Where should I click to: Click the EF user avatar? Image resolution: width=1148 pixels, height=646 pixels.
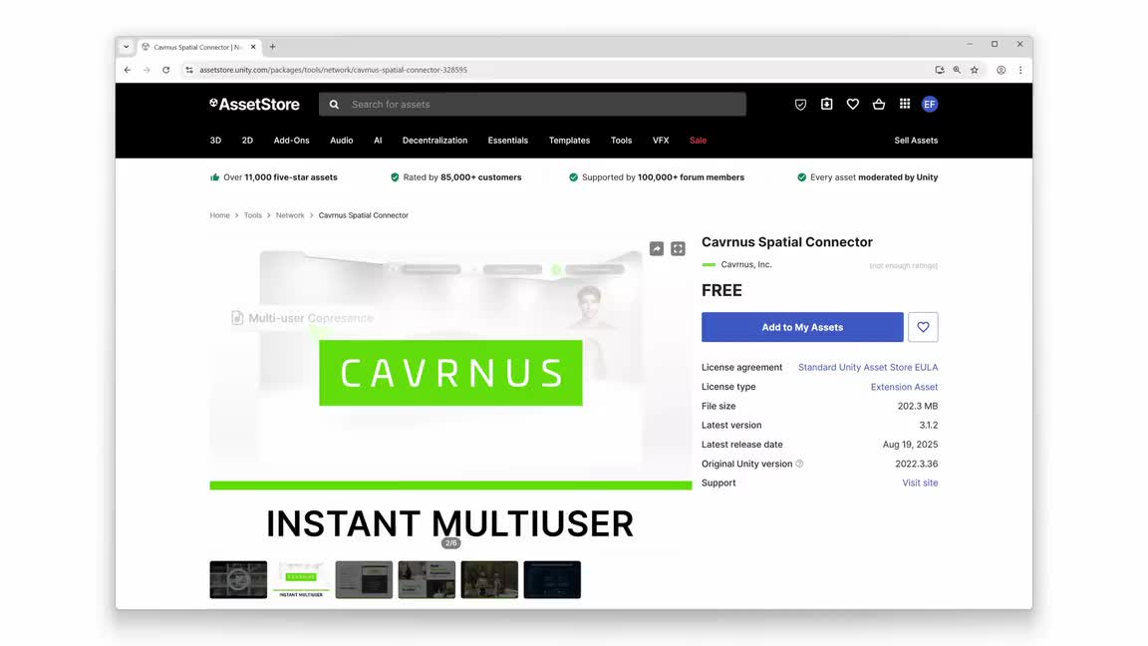tap(930, 104)
